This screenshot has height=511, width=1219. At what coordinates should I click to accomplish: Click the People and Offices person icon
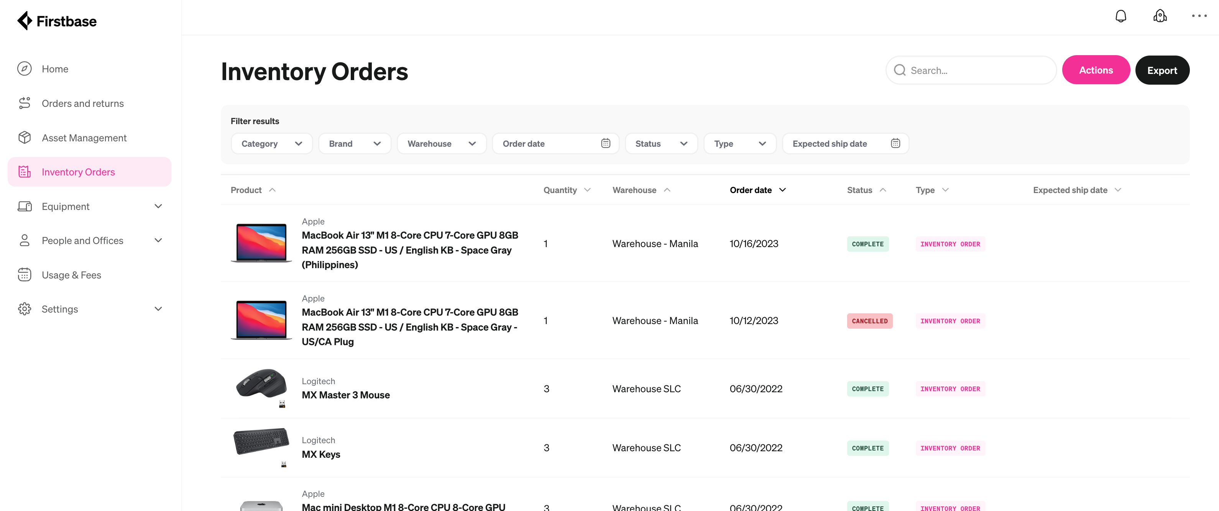coord(25,241)
